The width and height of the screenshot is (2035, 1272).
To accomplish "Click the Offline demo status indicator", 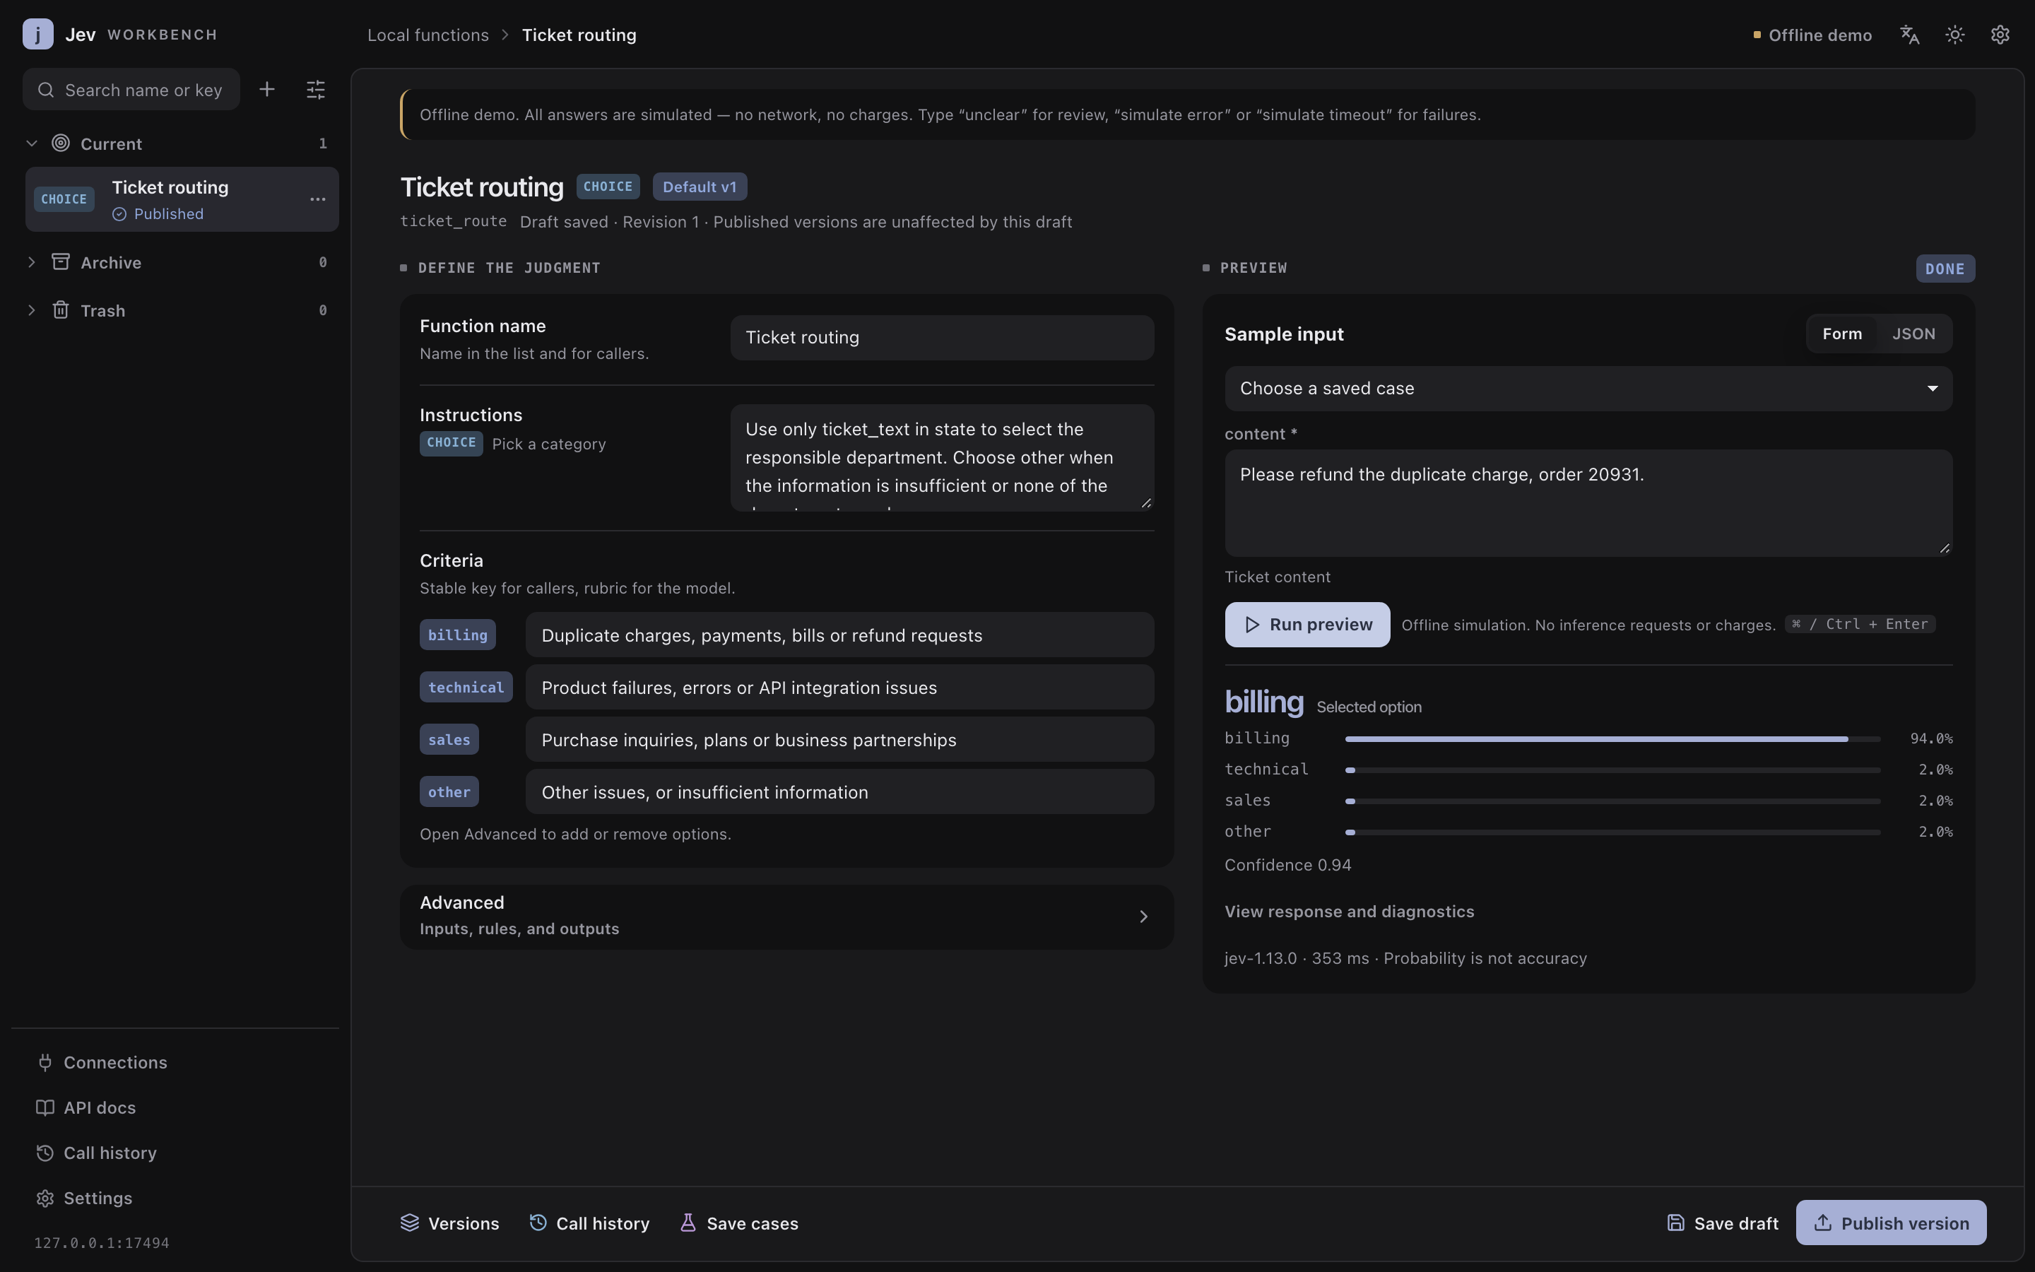I will 1812,35.
